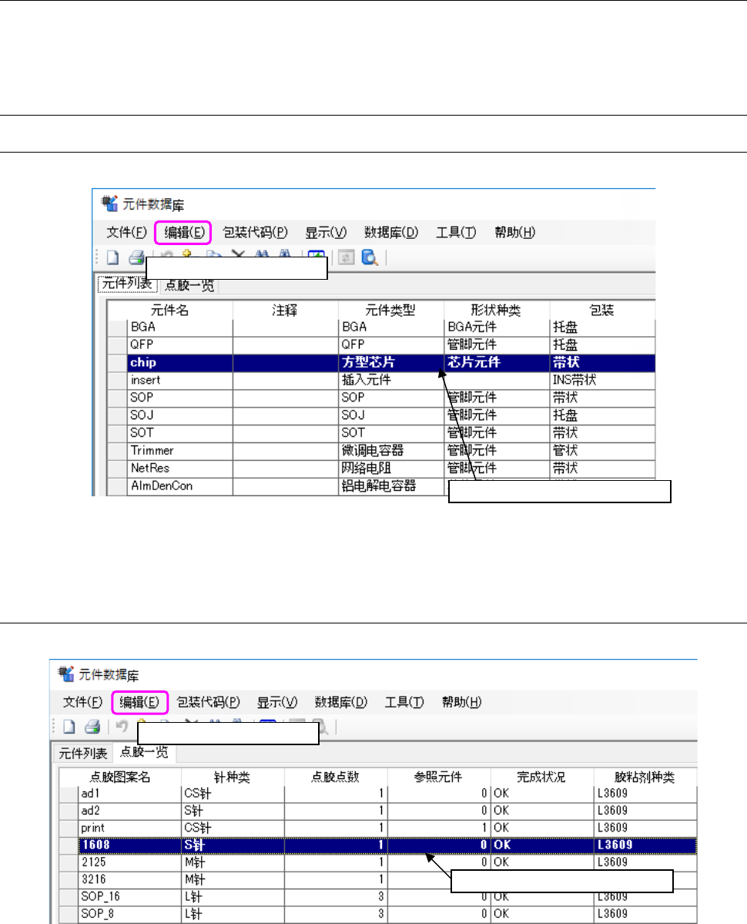Open 包装代码(P) menu in the component list window
This screenshot has height=924, width=747.
pos(255,232)
